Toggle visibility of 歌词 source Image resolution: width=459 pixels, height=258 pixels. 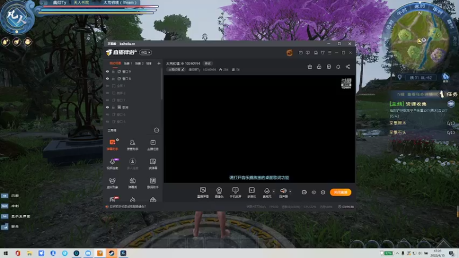point(107,107)
